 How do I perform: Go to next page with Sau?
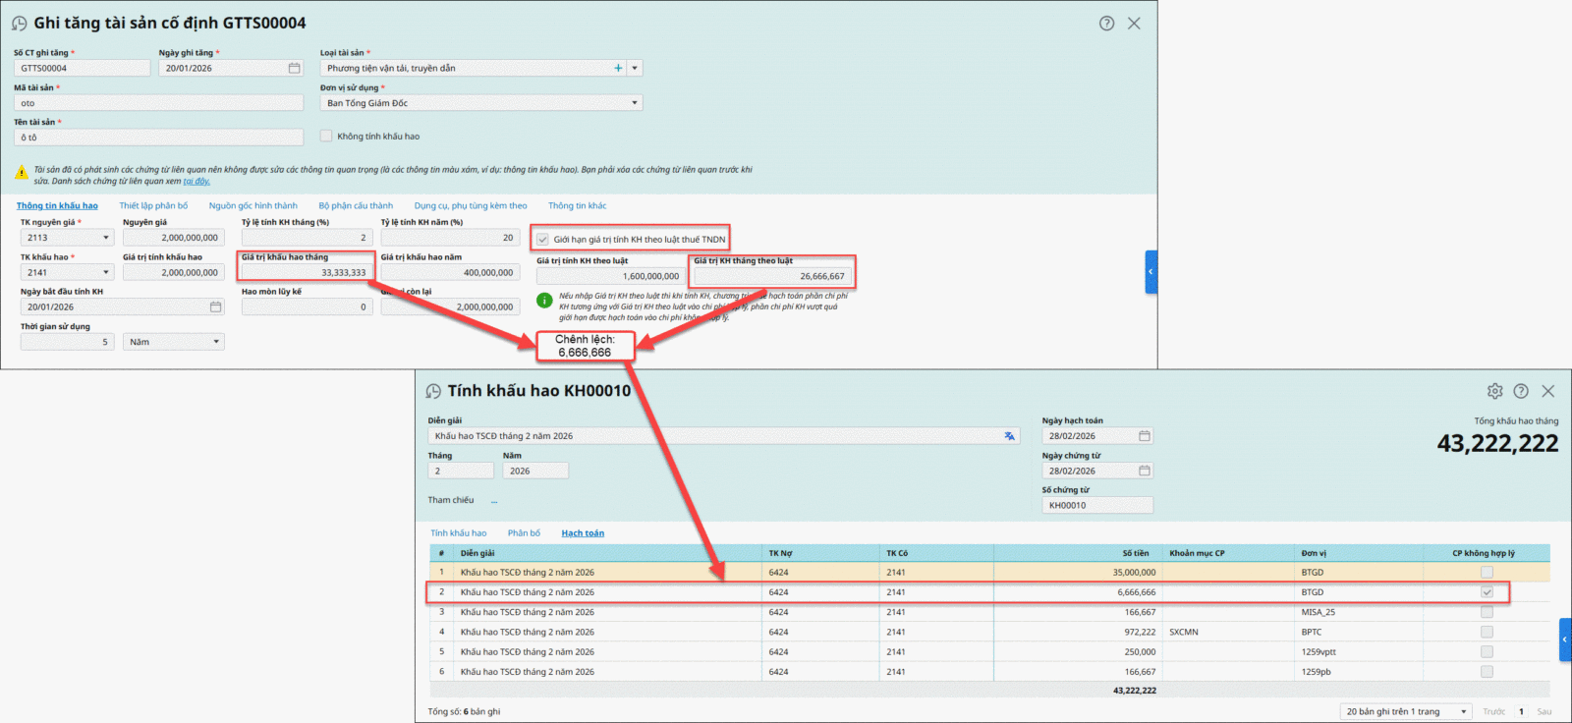pos(1544,711)
